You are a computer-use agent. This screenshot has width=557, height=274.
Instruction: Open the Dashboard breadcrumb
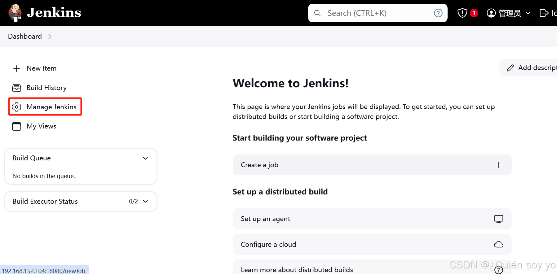[x=25, y=37]
